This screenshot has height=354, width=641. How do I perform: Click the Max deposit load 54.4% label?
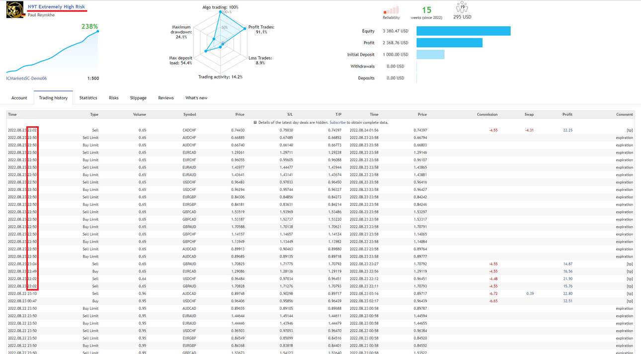point(180,61)
